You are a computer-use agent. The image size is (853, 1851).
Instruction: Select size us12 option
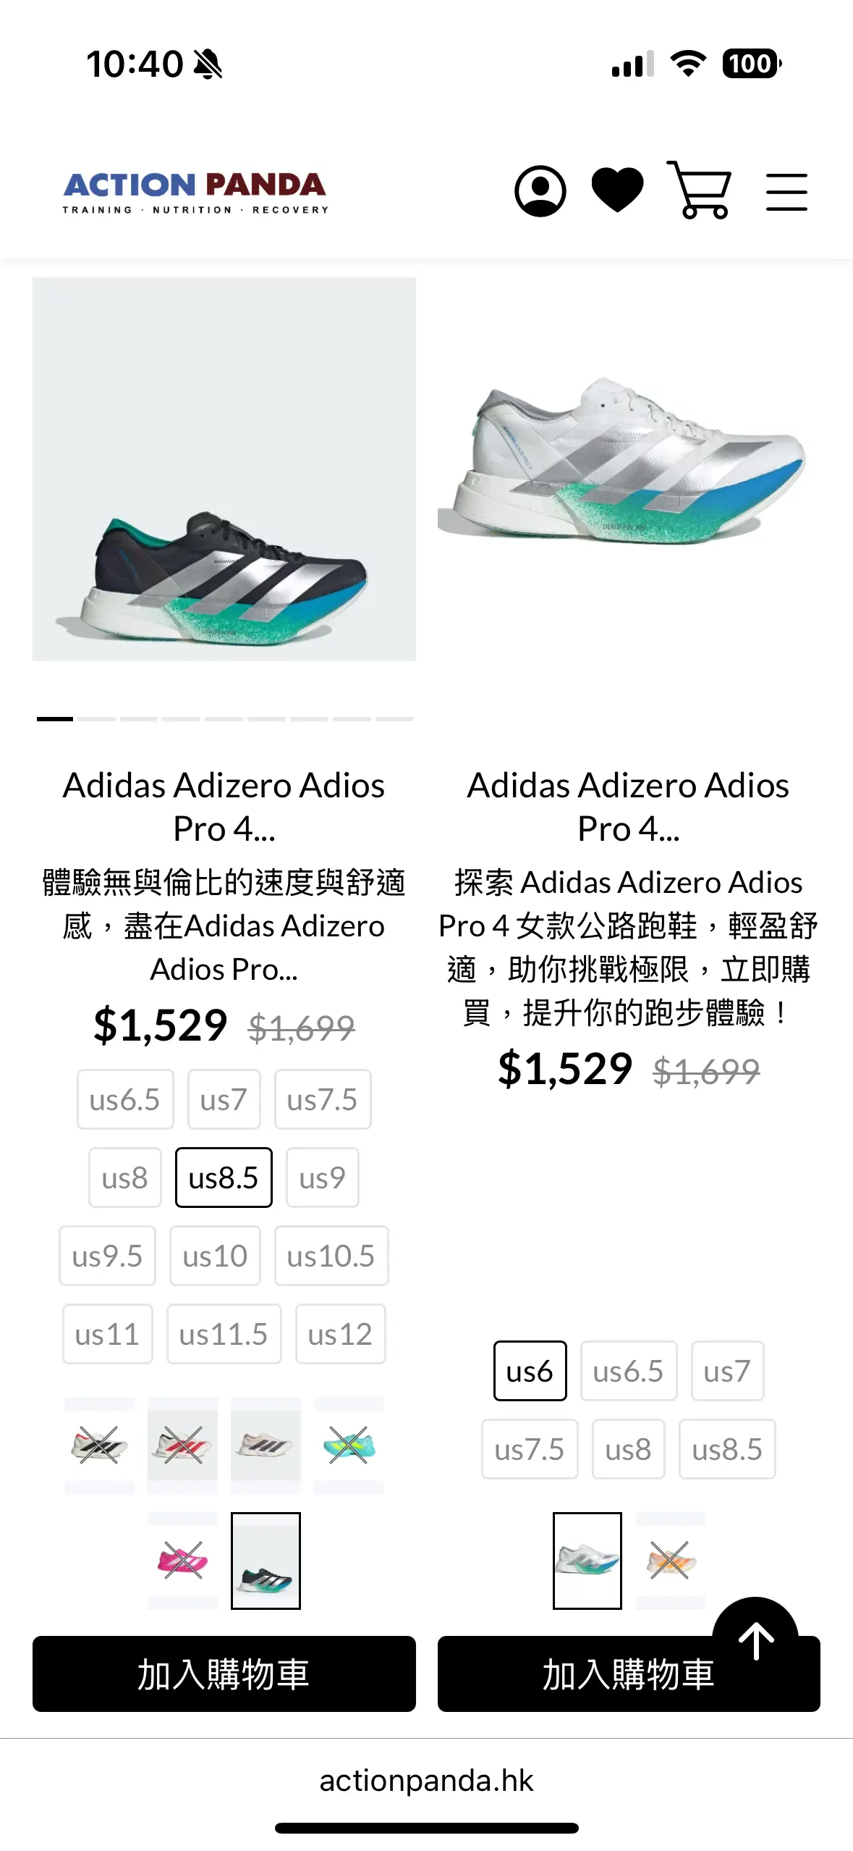340,1334
